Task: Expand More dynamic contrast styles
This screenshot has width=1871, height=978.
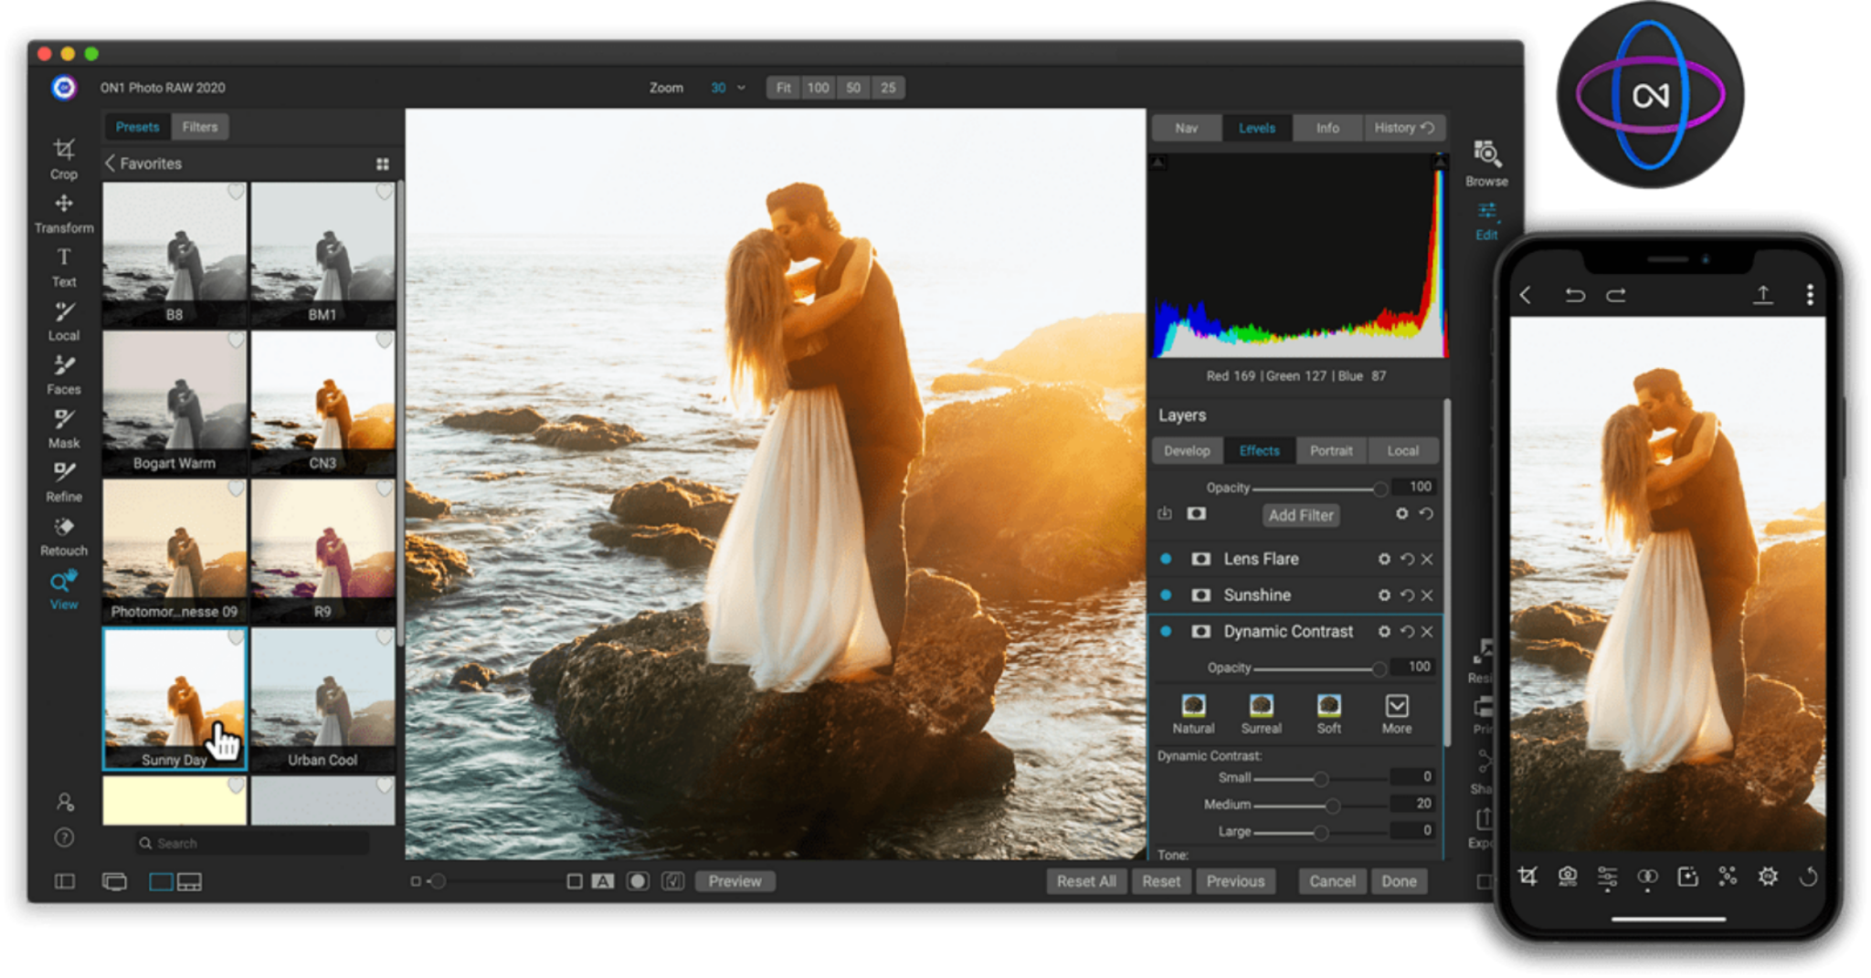Action: 1397,715
